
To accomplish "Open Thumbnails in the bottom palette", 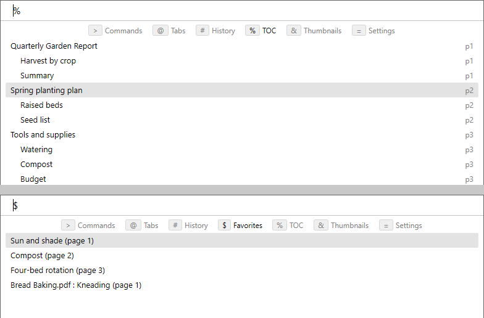I will pos(349,226).
